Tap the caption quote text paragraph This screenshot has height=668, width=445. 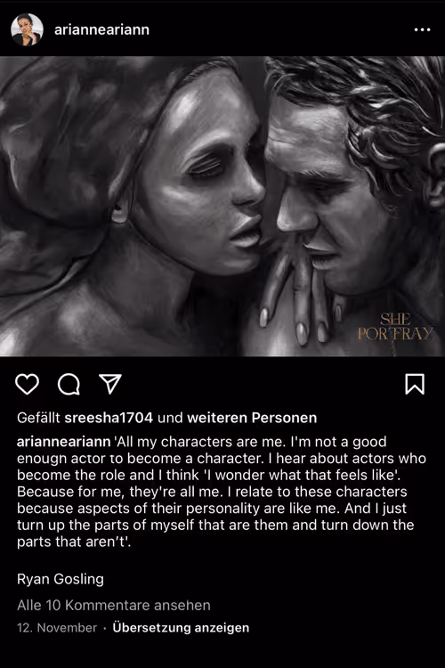(x=222, y=492)
